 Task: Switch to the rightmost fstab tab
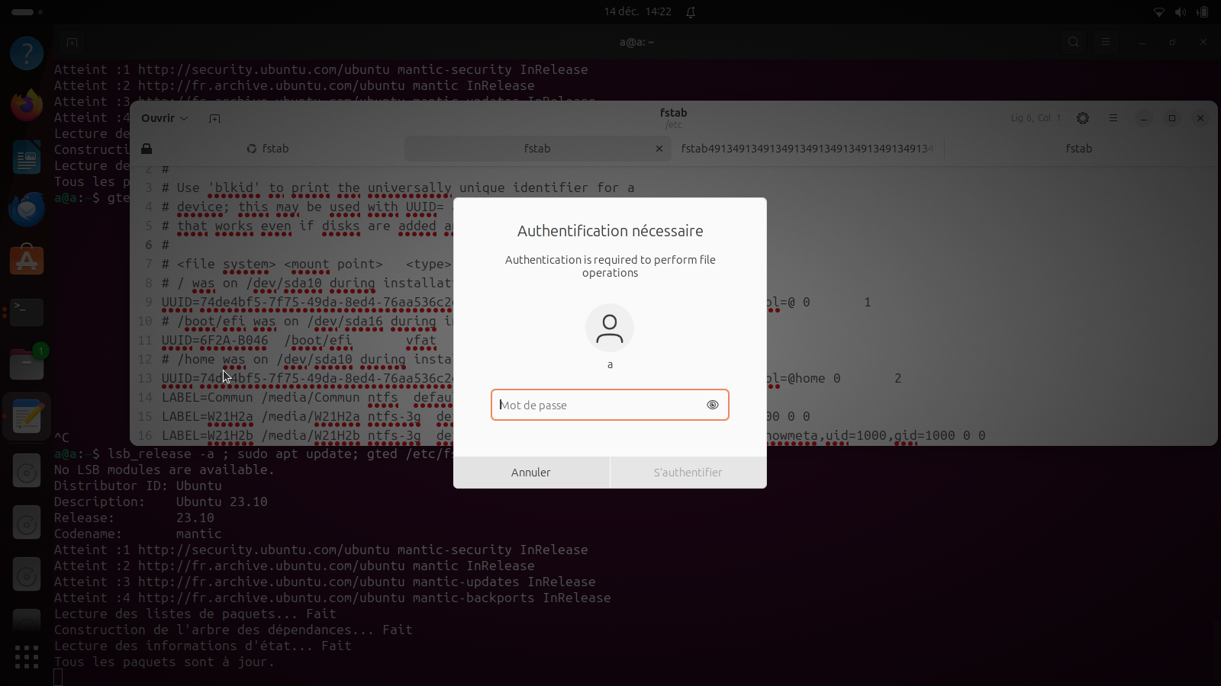coord(1079,149)
